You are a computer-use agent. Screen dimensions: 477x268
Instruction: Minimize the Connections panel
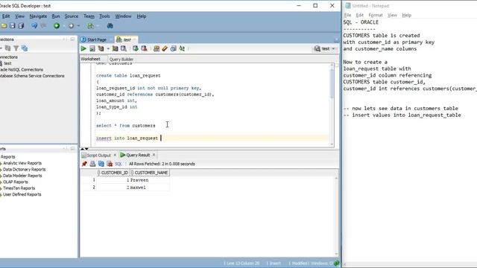72,39
